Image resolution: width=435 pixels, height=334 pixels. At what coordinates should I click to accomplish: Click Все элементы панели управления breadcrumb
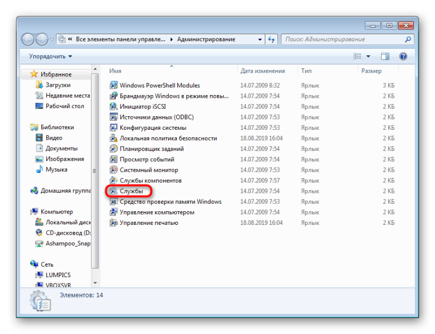[120, 39]
